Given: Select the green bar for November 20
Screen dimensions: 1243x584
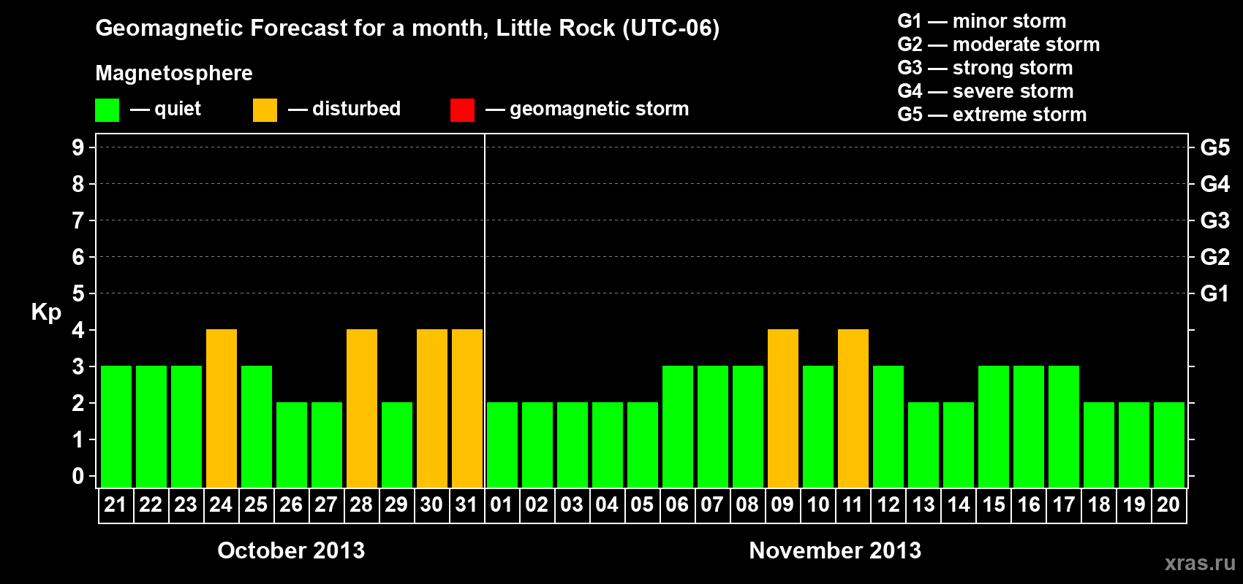Looking at the screenshot, I should tap(1169, 445).
